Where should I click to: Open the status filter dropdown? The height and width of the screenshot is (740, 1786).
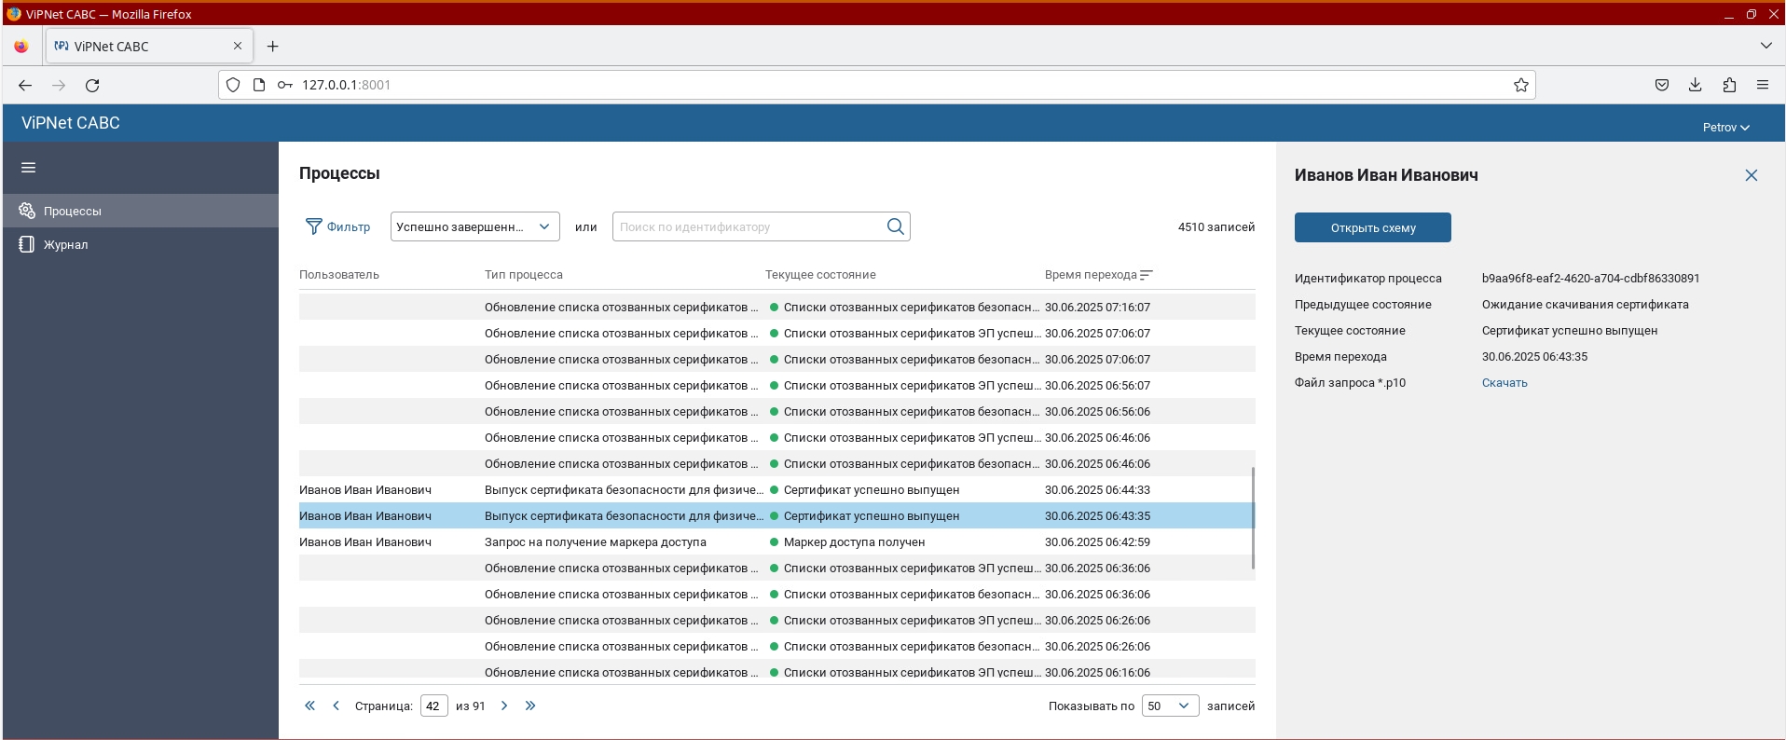[474, 226]
